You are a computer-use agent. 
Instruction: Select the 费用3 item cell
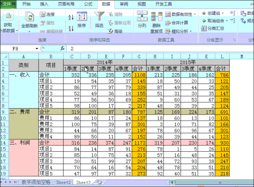pyautogui.click(x=51, y=130)
